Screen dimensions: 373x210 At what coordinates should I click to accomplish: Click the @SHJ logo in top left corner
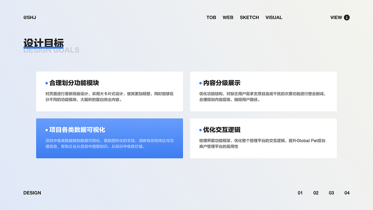click(x=29, y=17)
